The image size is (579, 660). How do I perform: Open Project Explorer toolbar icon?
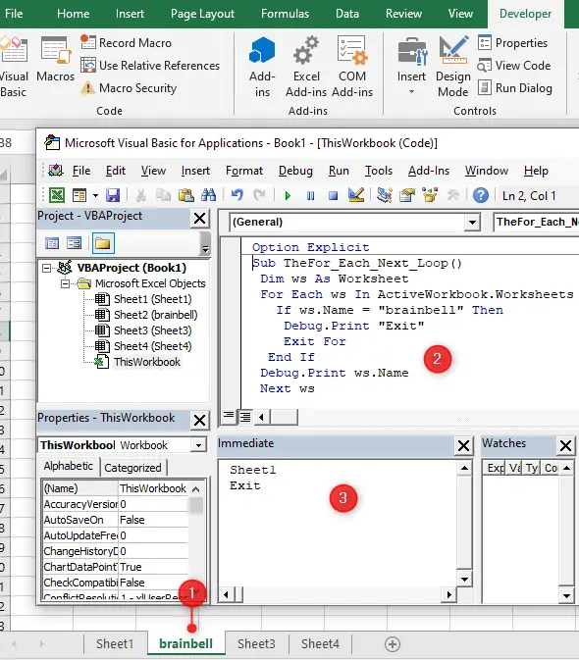click(385, 195)
